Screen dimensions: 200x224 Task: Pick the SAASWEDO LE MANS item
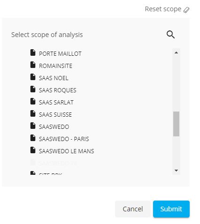tap(67, 151)
